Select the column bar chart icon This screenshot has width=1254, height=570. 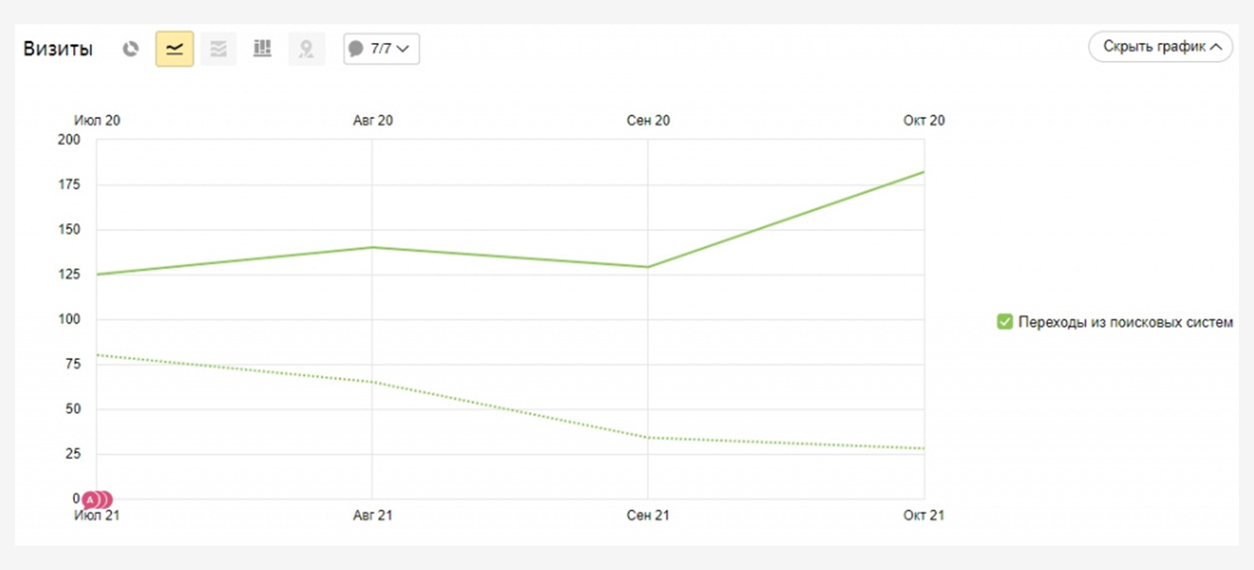pos(262,50)
